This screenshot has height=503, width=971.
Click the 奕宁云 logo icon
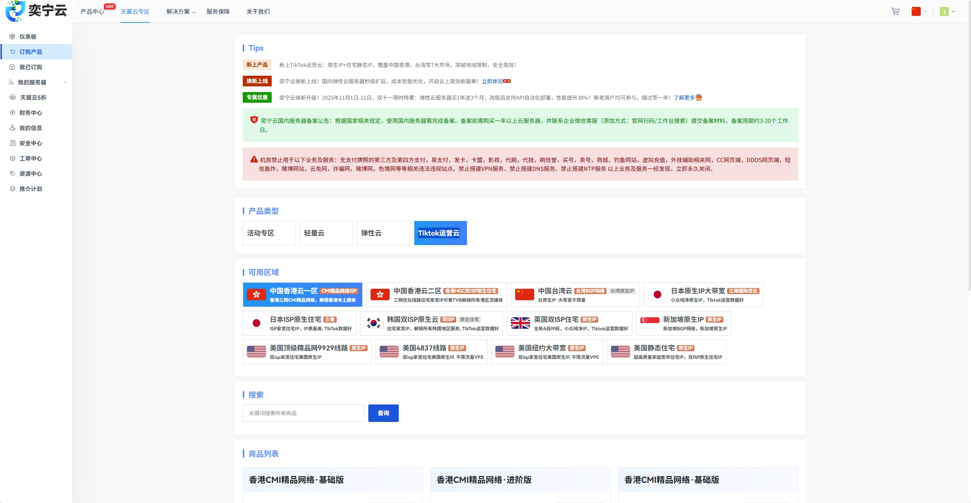tap(16, 11)
